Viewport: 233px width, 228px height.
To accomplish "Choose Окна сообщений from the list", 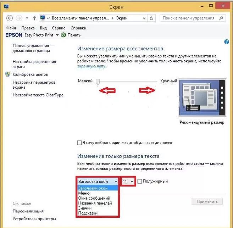I will (94, 198).
